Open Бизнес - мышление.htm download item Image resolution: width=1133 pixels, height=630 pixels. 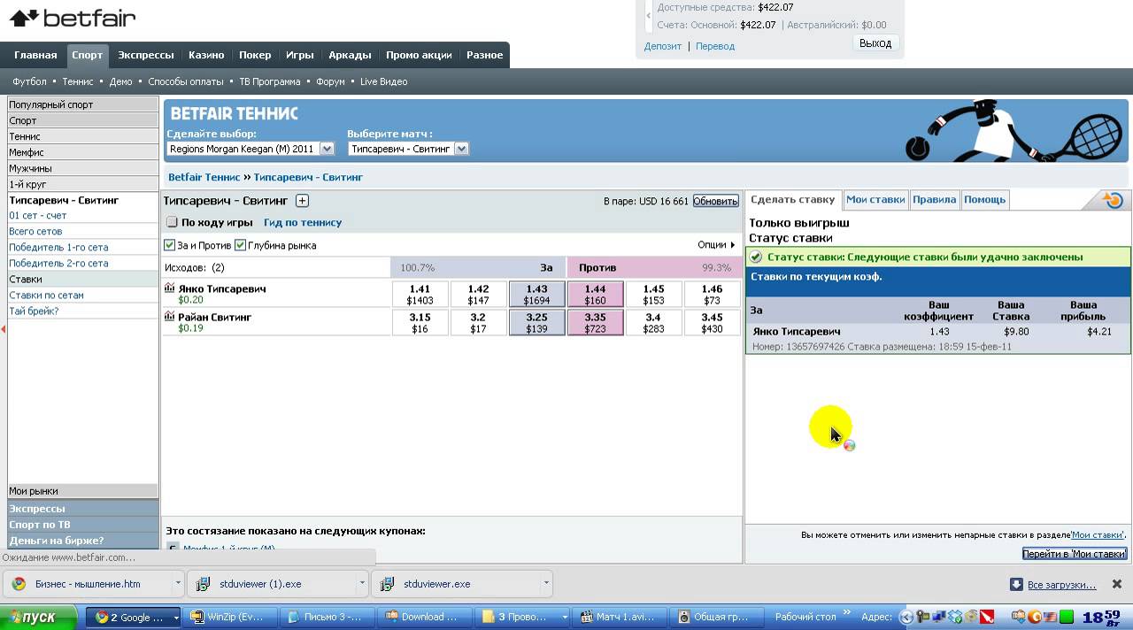point(89,584)
